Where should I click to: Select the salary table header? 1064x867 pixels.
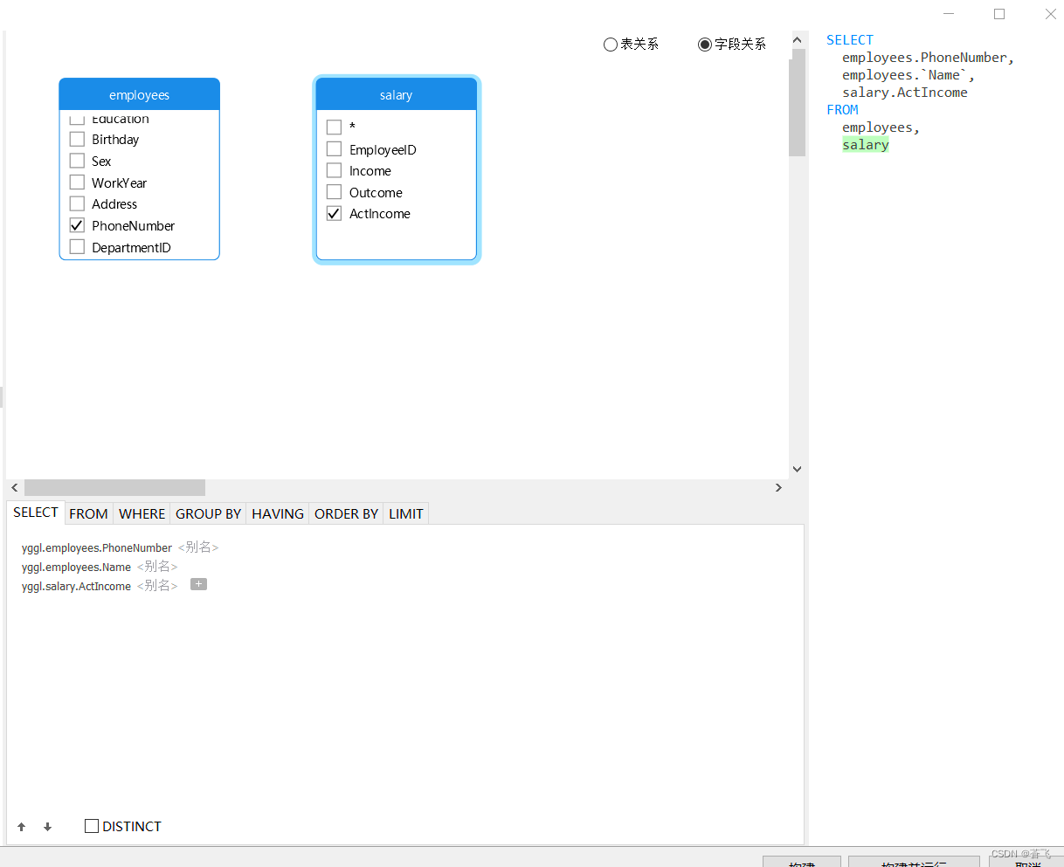click(x=397, y=94)
